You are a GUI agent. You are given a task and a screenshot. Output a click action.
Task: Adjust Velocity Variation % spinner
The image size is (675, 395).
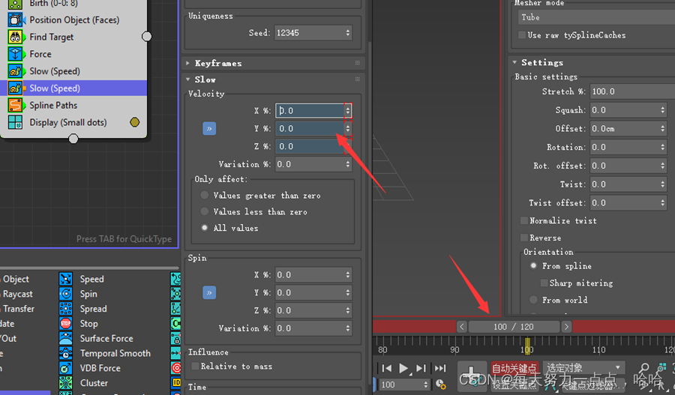[x=348, y=164]
